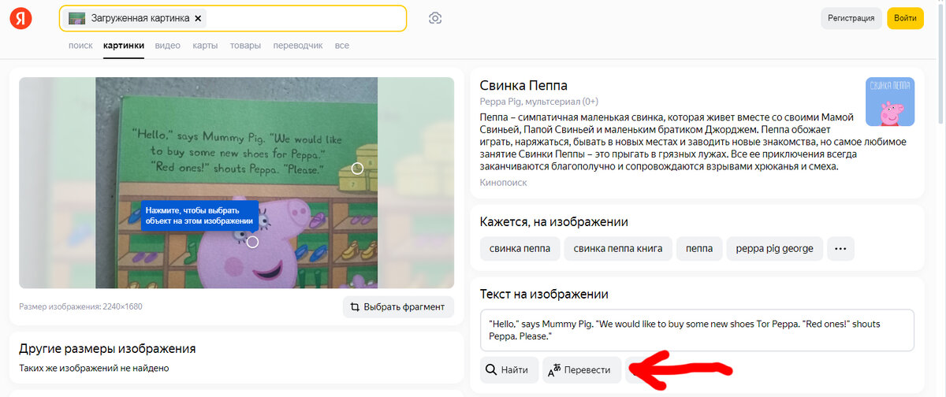The width and height of the screenshot is (946, 397).
Task: Select the object marker on Peppa's face
Action: point(252,242)
